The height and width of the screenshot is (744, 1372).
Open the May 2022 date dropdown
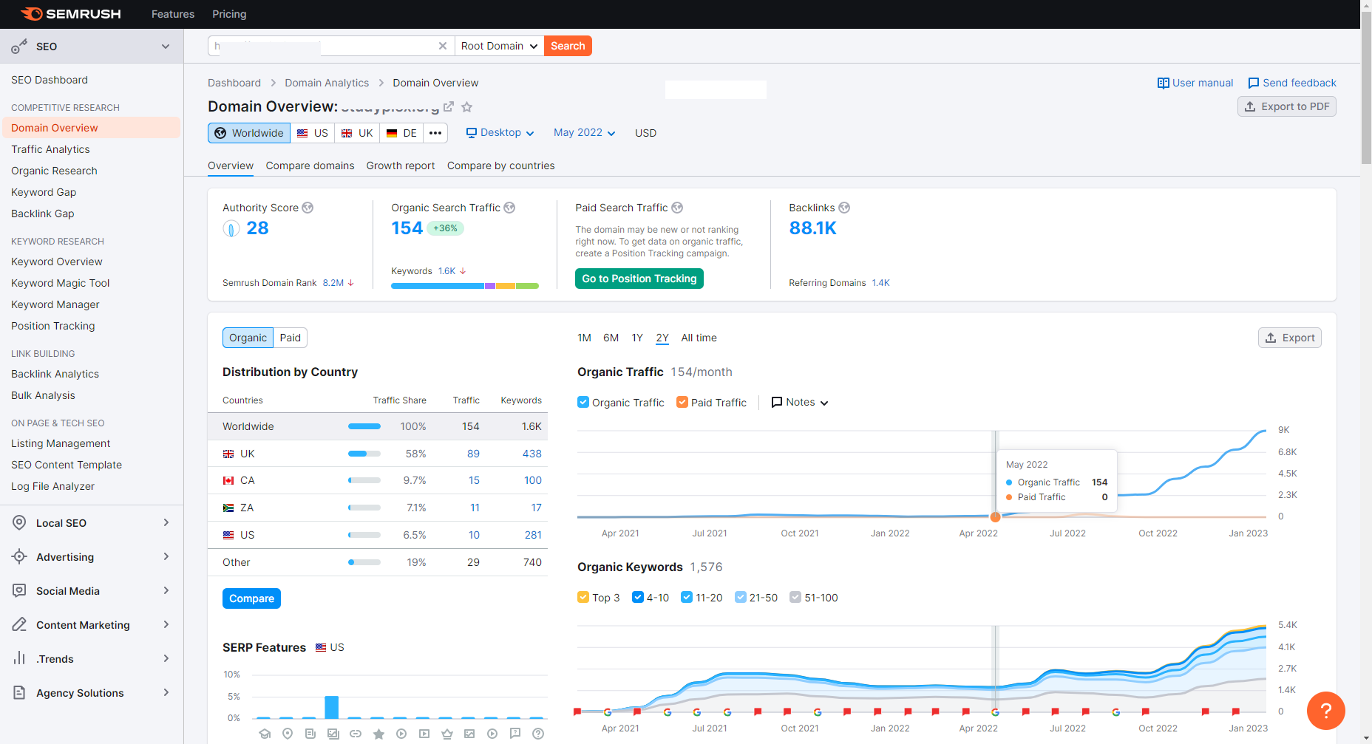tap(584, 133)
